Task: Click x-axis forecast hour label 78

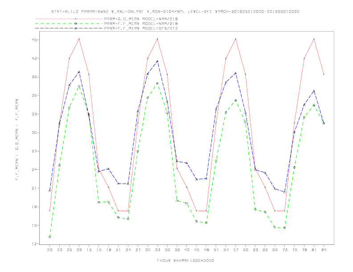Action: [304, 250]
